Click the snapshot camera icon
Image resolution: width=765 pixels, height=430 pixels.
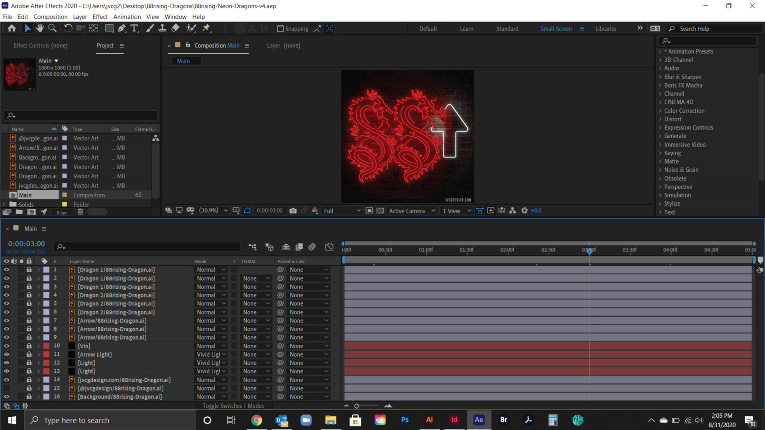click(293, 211)
